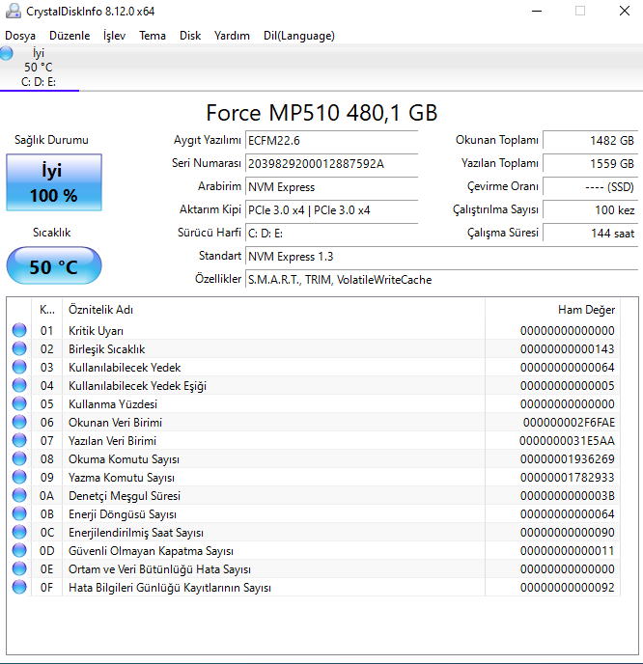Open the Disk menu
643x664 pixels.
190,36
